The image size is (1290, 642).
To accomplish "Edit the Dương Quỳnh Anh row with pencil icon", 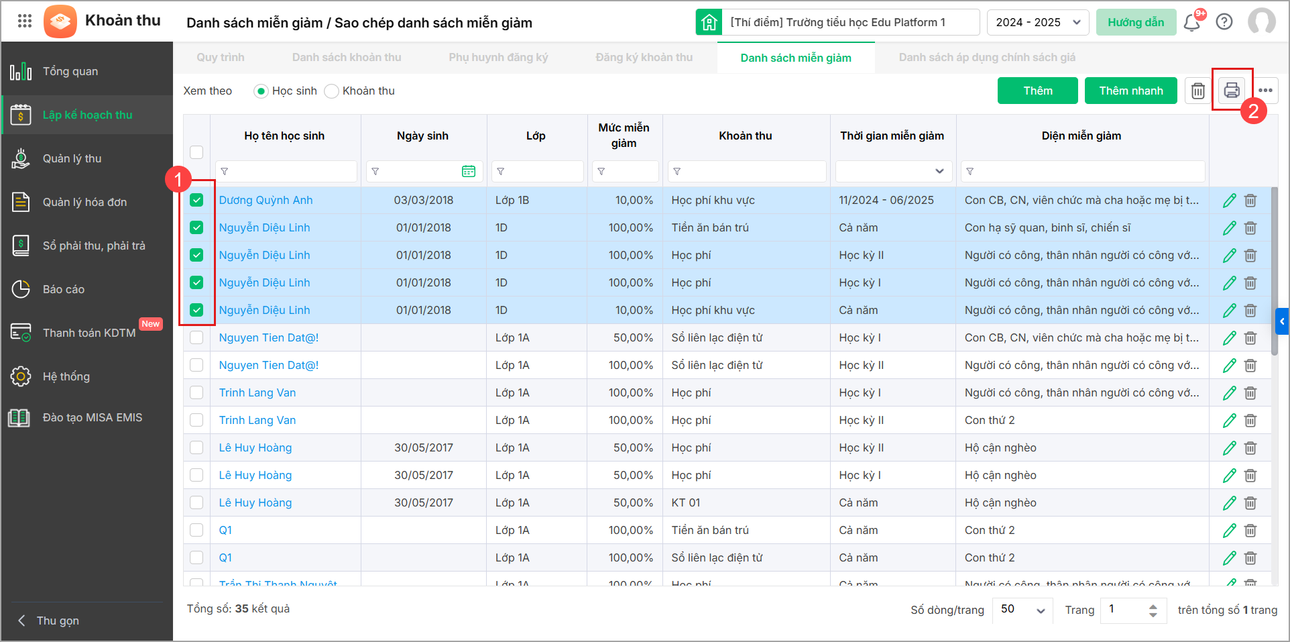I will 1229,201.
